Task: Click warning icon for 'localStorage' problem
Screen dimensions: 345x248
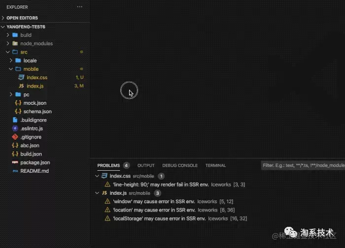Action: (107, 218)
